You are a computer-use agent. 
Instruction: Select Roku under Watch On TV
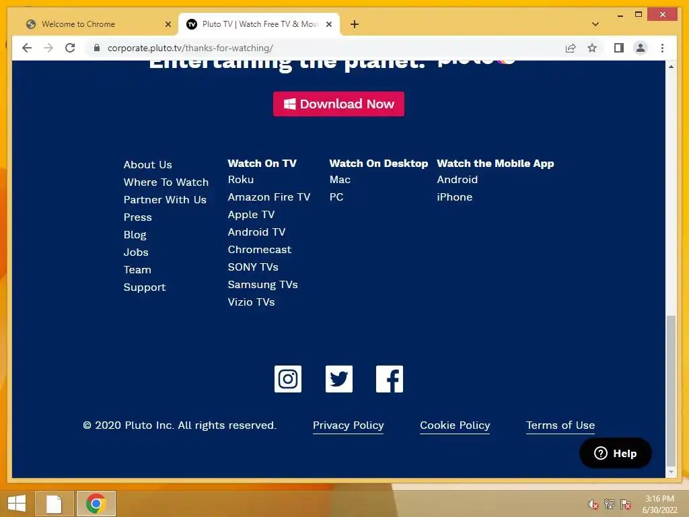tap(241, 179)
